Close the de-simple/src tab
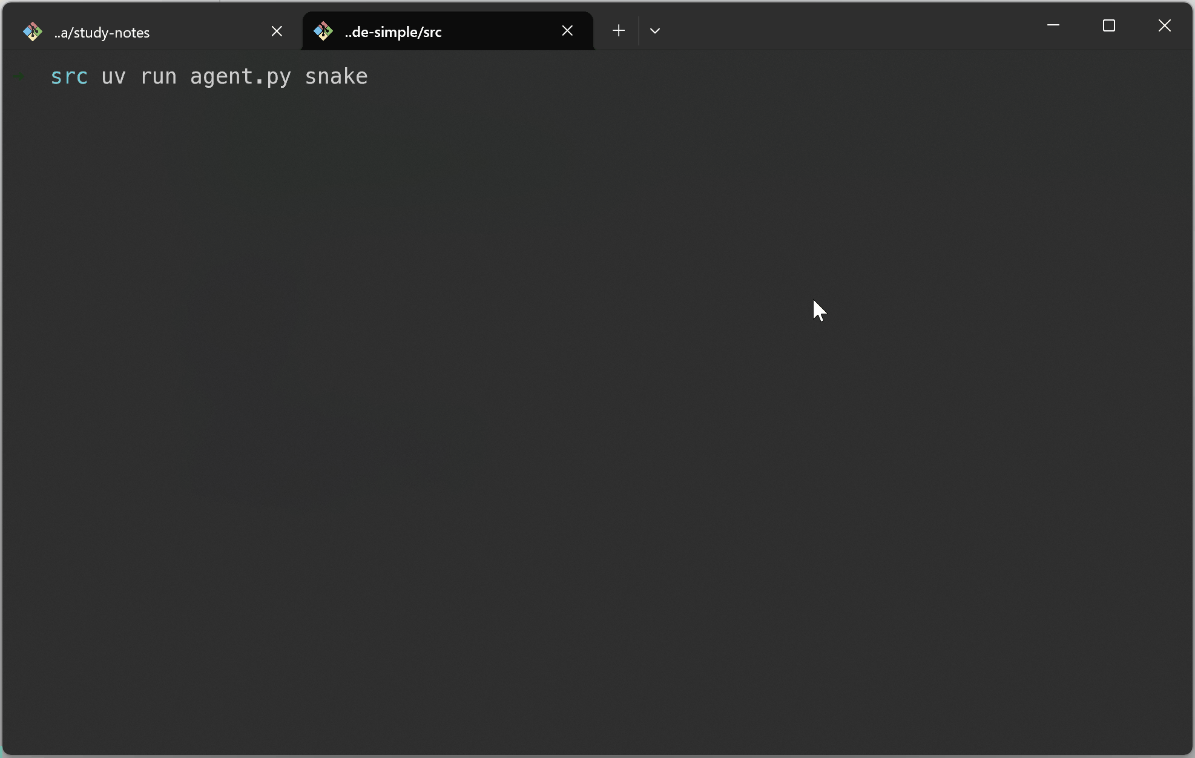This screenshot has width=1195, height=758. tap(567, 31)
